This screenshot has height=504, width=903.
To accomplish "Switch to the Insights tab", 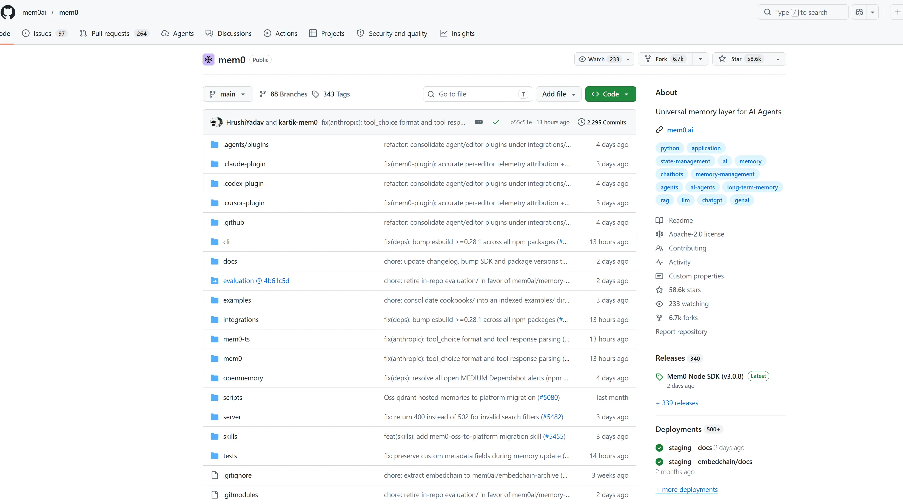I will (x=457, y=33).
